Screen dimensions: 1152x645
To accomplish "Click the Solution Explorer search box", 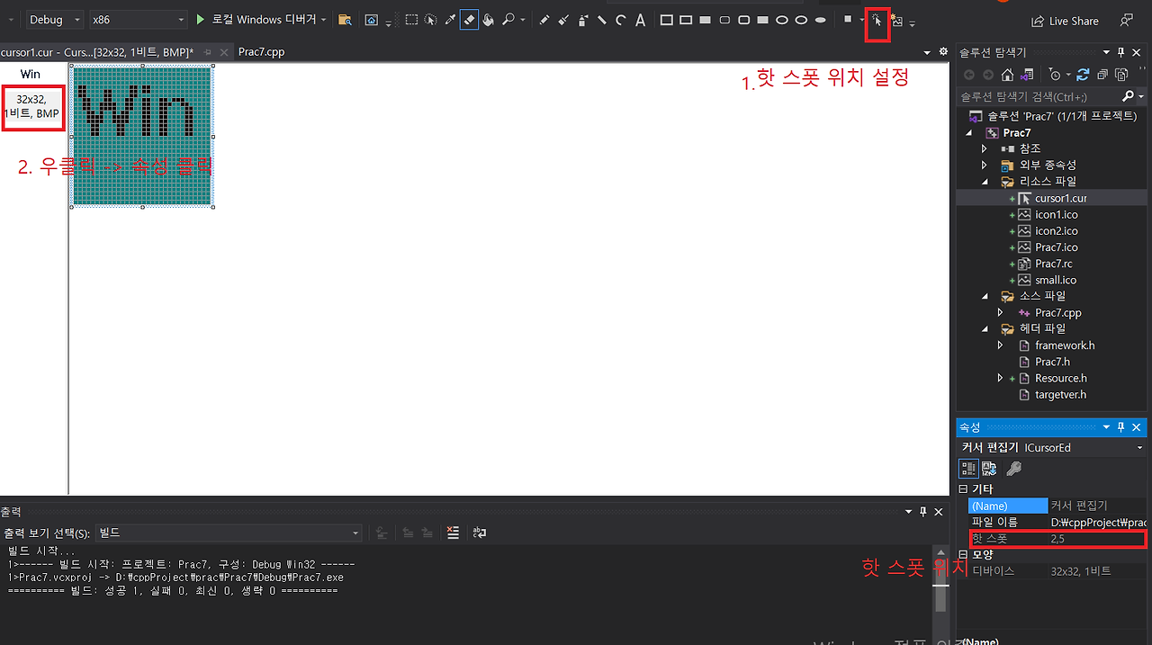I will tap(1038, 96).
